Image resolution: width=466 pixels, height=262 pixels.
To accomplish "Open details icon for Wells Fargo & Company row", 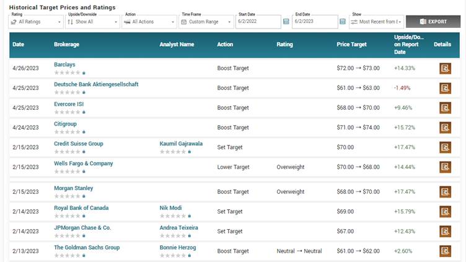I will point(445,167).
